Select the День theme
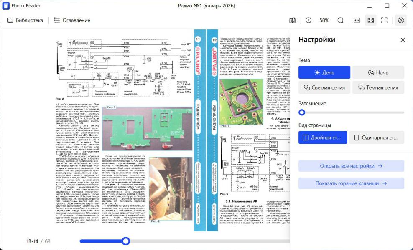413x250 pixels. (x=324, y=72)
